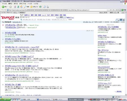127x101 pixels.
Task: Click the Yahoo! JAPAN logo
Action: [8, 18]
